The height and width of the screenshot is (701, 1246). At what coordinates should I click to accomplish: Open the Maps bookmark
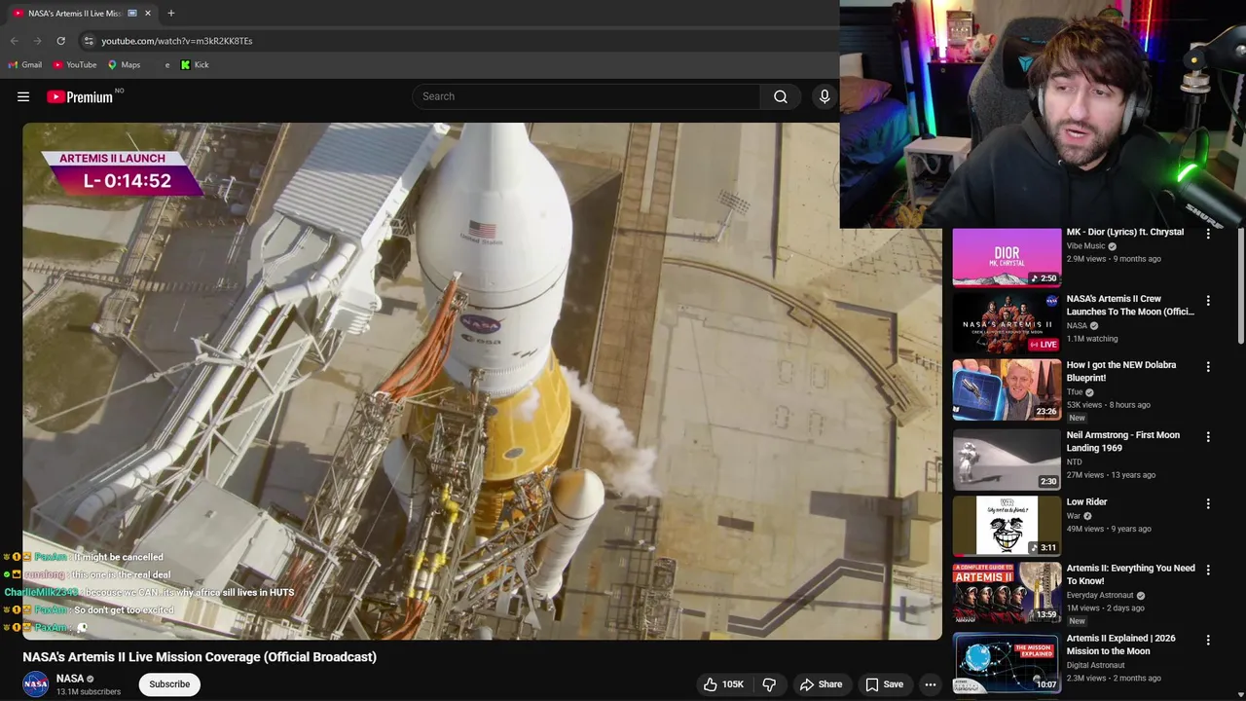[124, 65]
